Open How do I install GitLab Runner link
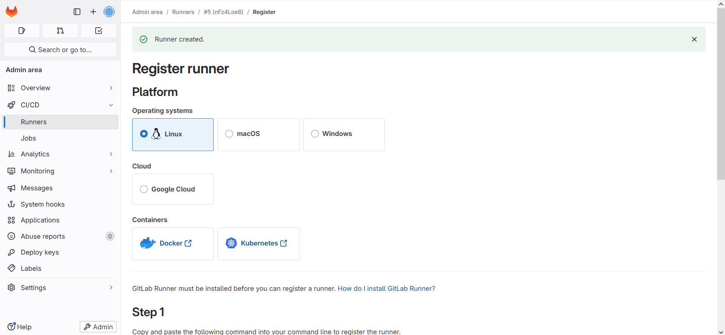Image resolution: width=725 pixels, height=335 pixels. pos(386,289)
